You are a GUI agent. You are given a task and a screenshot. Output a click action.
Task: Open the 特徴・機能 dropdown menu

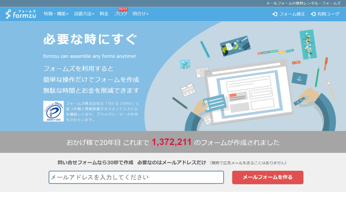tap(56, 14)
